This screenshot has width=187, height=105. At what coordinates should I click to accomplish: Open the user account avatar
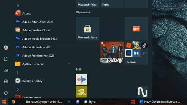[x=6, y=48]
